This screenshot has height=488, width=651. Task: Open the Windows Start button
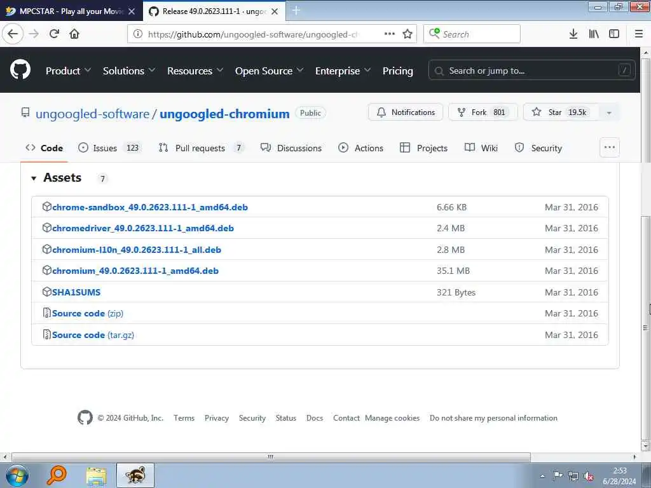(x=17, y=475)
